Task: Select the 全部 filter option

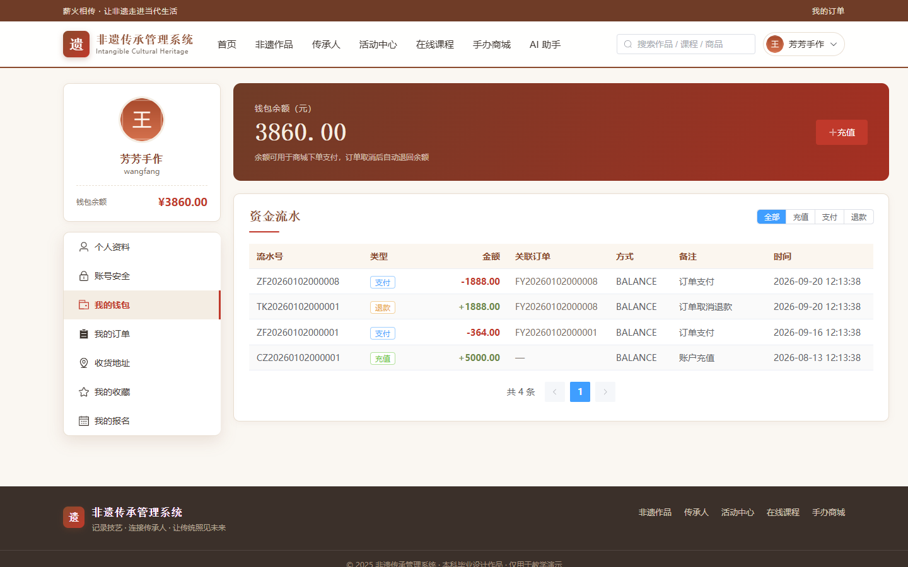Action: point(772,217)
